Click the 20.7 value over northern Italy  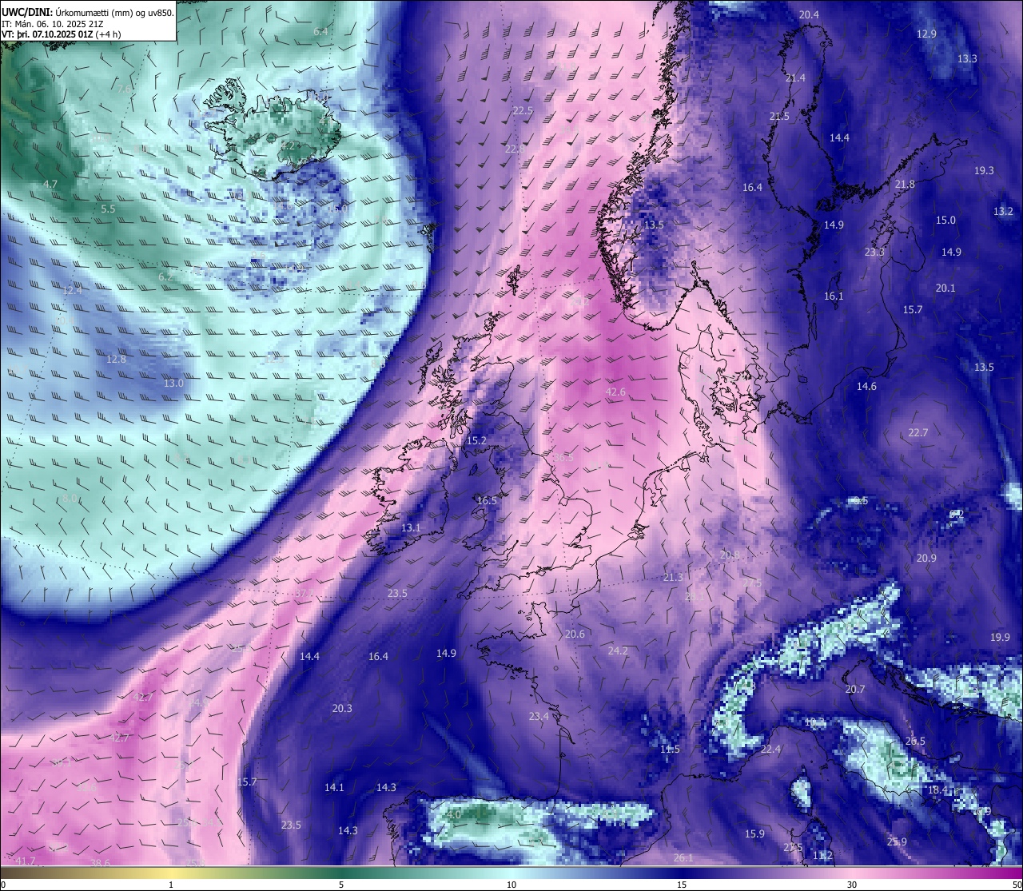854,689
